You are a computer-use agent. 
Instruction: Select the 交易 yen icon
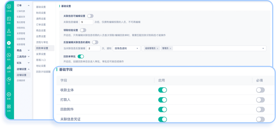[x=9, y=43]
